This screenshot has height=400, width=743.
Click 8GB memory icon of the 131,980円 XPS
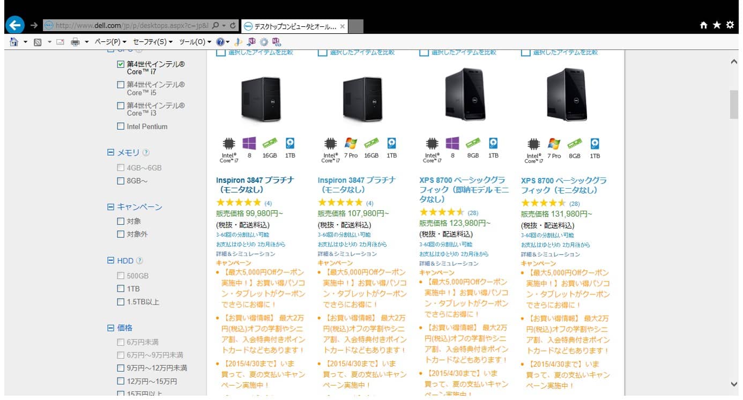[x=575, y=143]
